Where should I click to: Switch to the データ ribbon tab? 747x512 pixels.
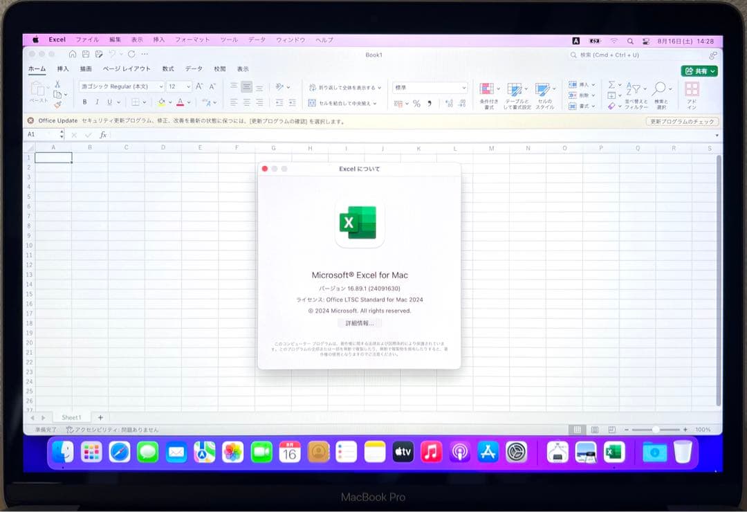pyautogui.click(x=194, y=68)
